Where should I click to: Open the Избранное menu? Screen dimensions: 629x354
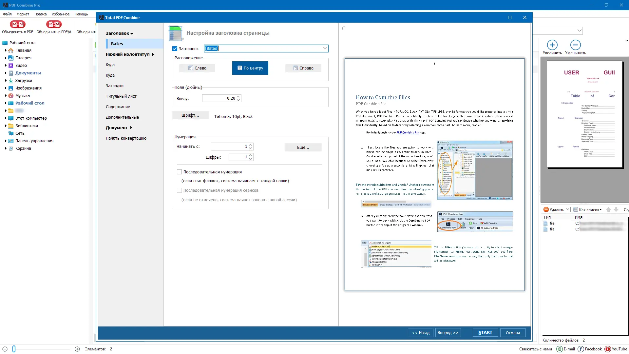click(61, 14)
